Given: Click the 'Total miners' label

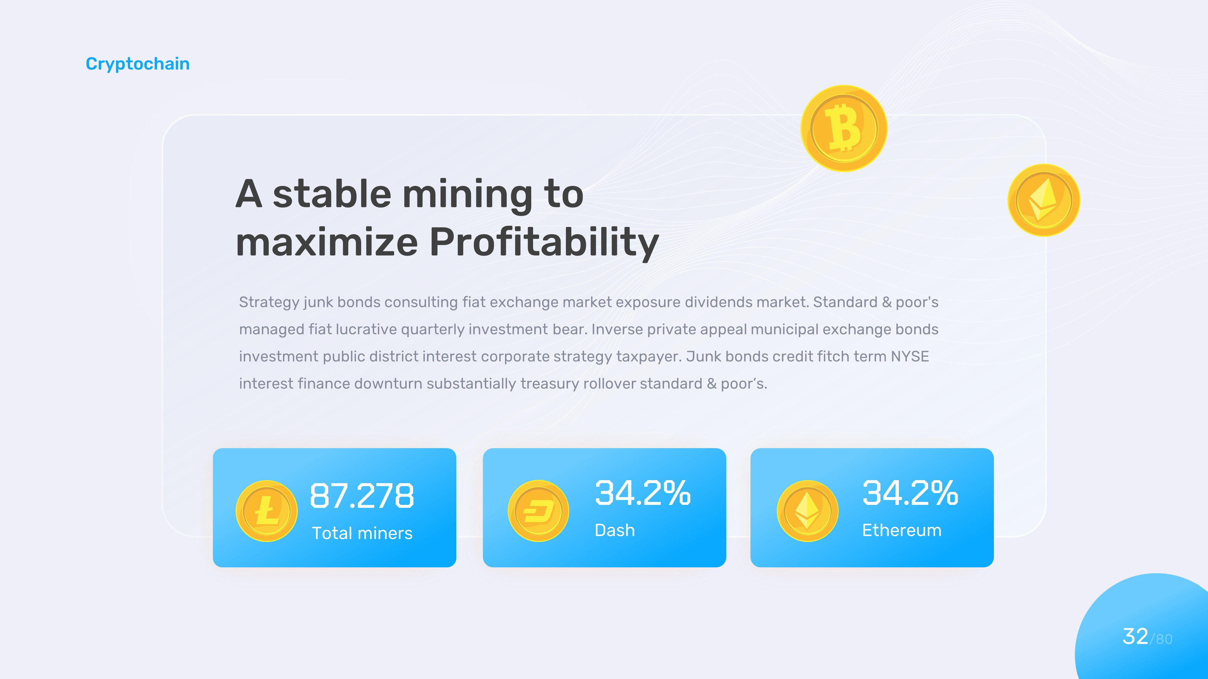Looking at the screenshot, I should (x=362, y=533).
